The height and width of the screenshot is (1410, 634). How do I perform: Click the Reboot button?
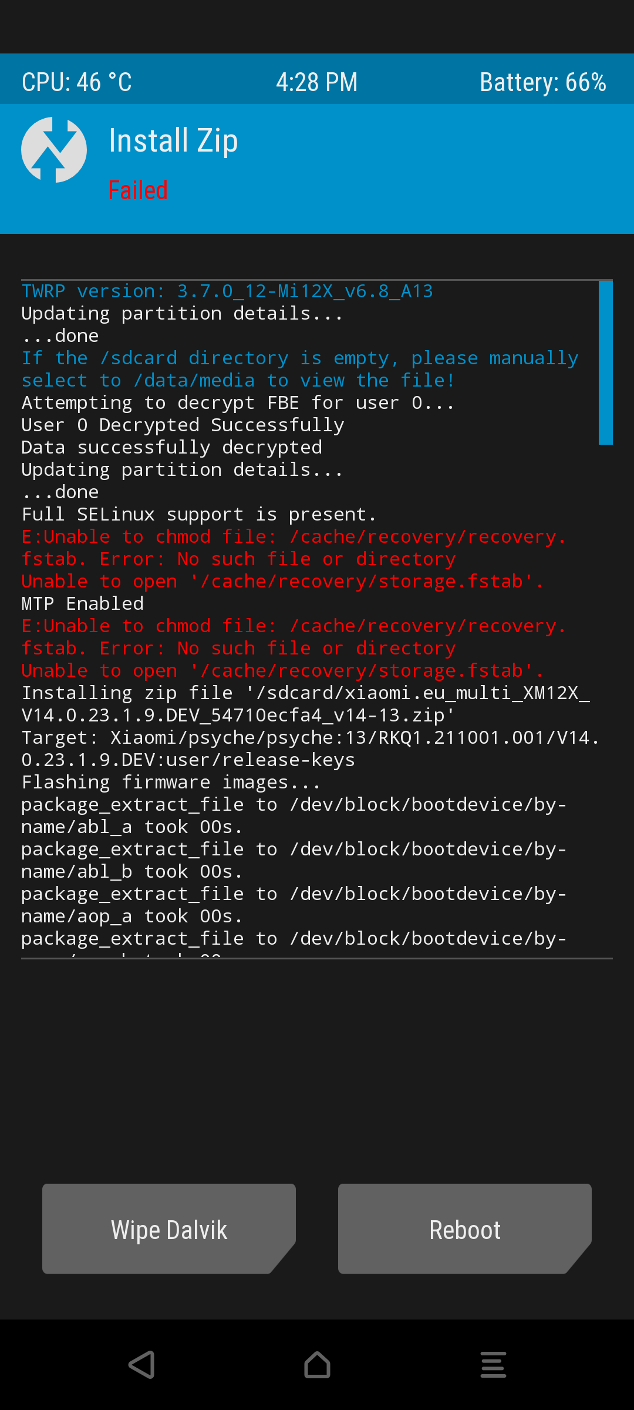(465, 1228)
